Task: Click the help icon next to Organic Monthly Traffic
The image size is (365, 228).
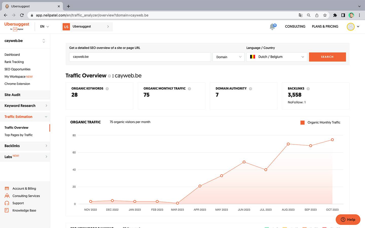Action: [189, 89]
